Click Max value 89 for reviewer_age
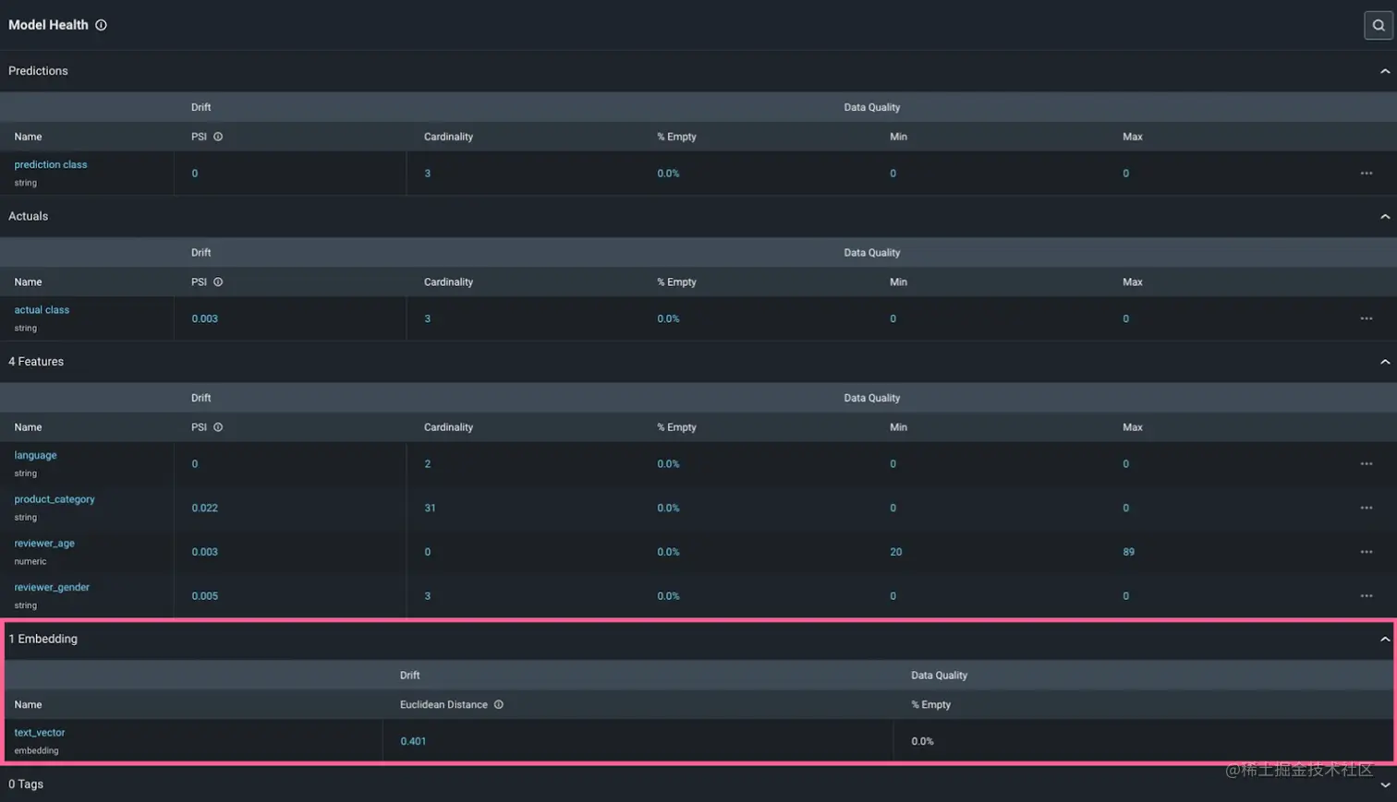This screenshot has height=802, width=1397. [x=1129, y=552]
